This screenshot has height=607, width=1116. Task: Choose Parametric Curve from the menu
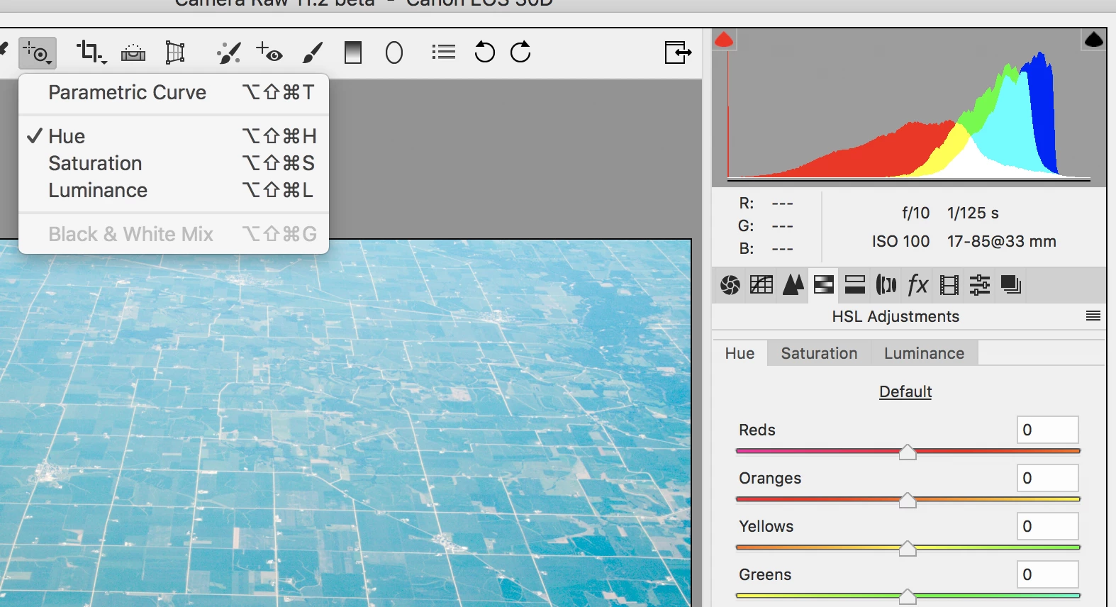[x=174, y=93]
